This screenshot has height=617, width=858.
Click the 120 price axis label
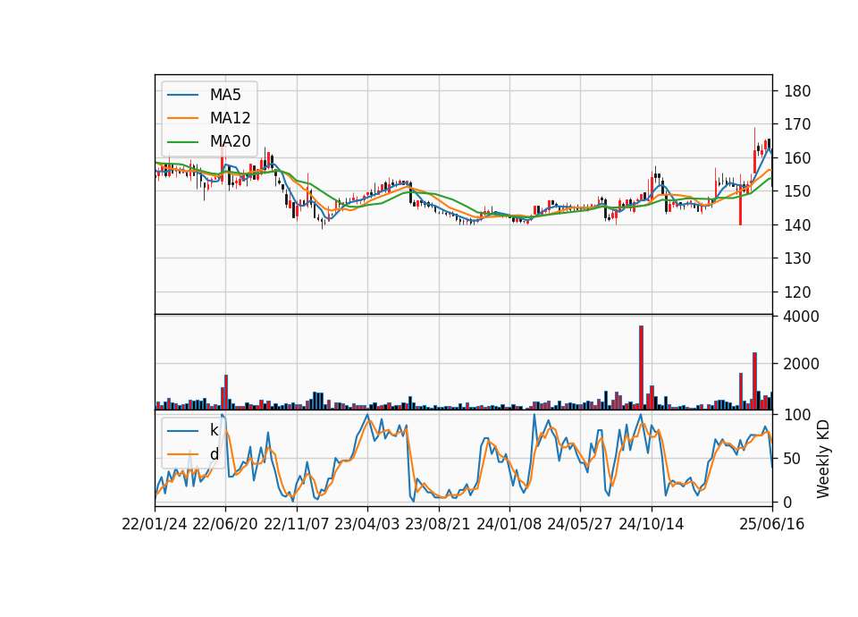coord(797,292)
